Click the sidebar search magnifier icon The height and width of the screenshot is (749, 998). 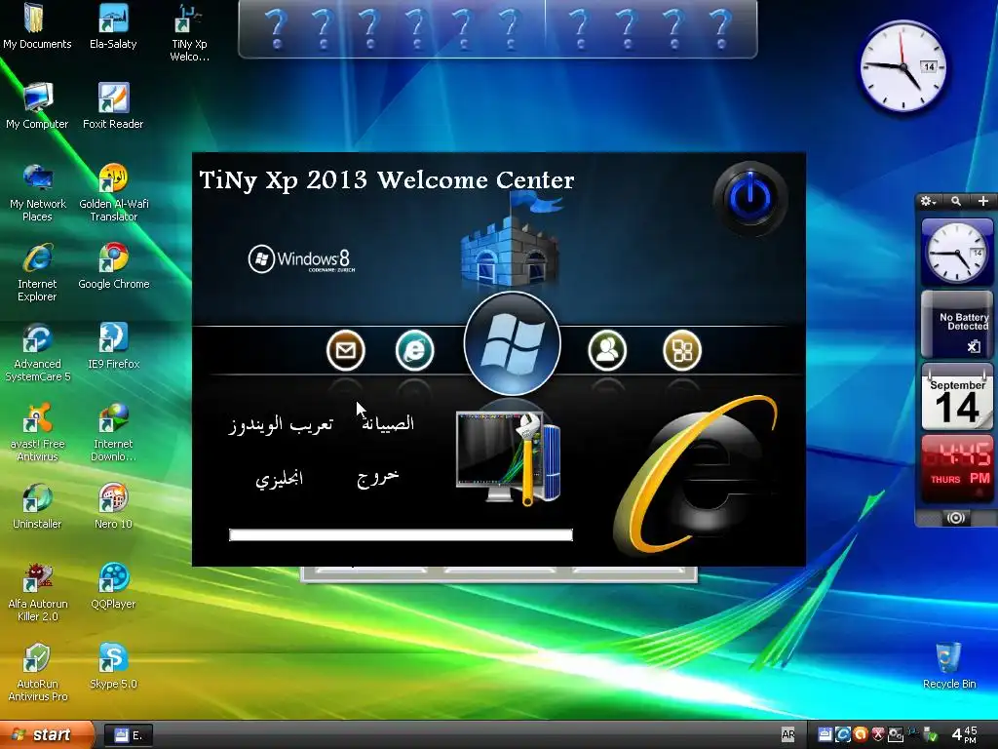[x=956, y=201]
